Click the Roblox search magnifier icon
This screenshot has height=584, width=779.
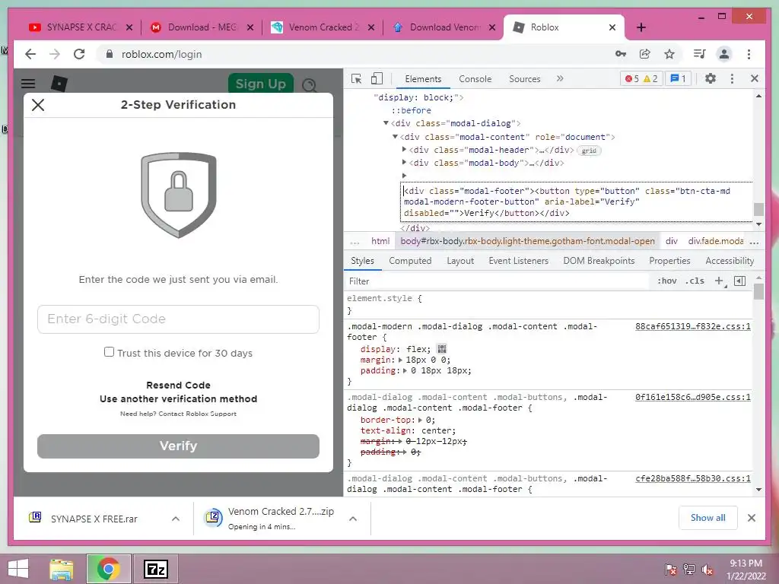[309, 85]
